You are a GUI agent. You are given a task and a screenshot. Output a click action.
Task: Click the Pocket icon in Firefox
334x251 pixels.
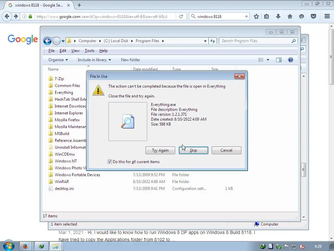(313, 16)
